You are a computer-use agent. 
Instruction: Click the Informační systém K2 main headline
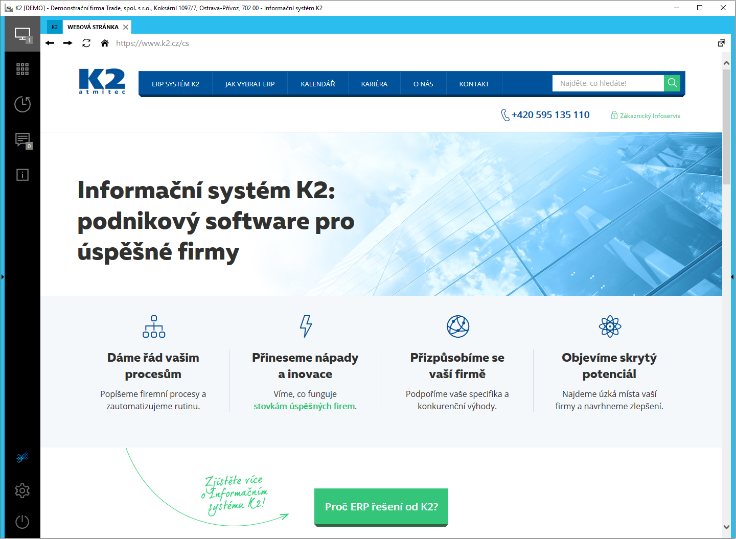click(216, 221)
